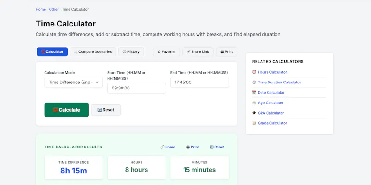This screenshot has width=371, height=185.
Task: Switch to Compare Scenarios tab
Action: (93, 52)
